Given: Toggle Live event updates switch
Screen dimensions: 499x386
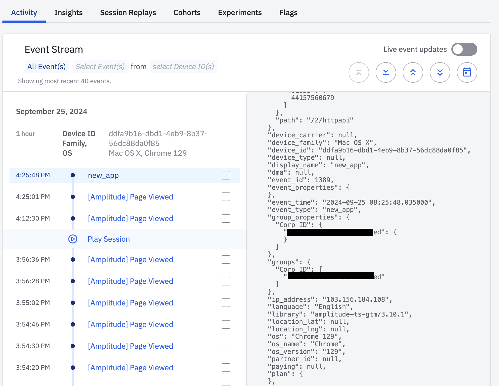Looking at the screenshot, I should pos(464,49).
